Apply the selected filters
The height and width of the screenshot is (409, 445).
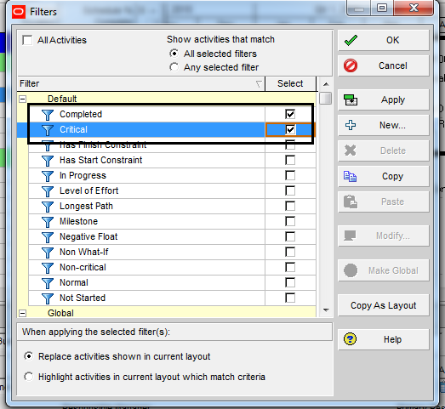(x=384, y=99)
